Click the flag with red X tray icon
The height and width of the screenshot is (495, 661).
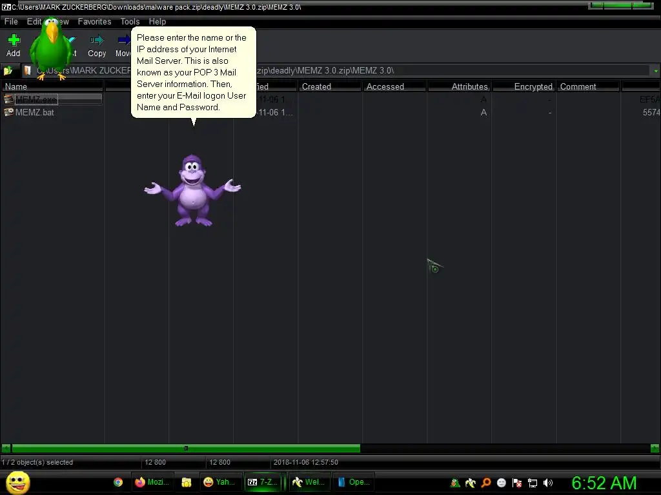point(517,483)
